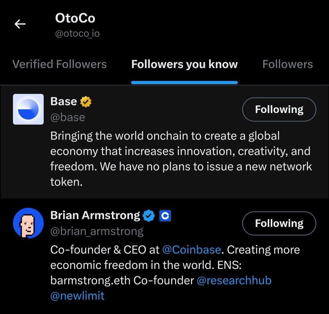The image size is (329, 314).
Task: Open the @newlimit mention link
Action: (x=77, y=295)
